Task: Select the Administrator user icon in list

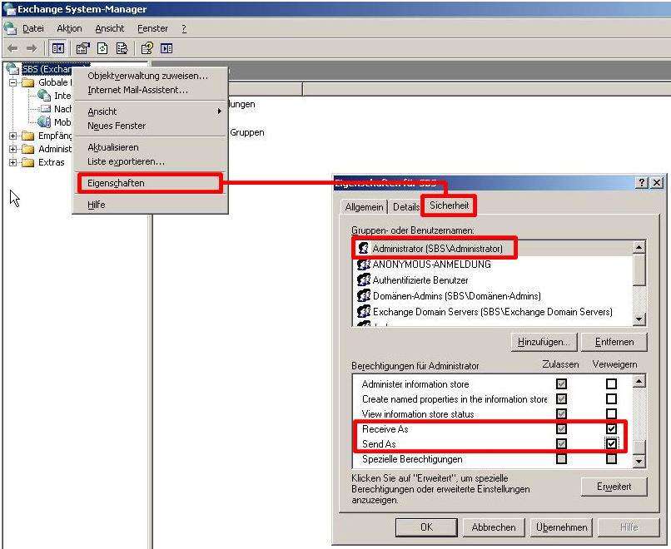Action: (363, 249)
